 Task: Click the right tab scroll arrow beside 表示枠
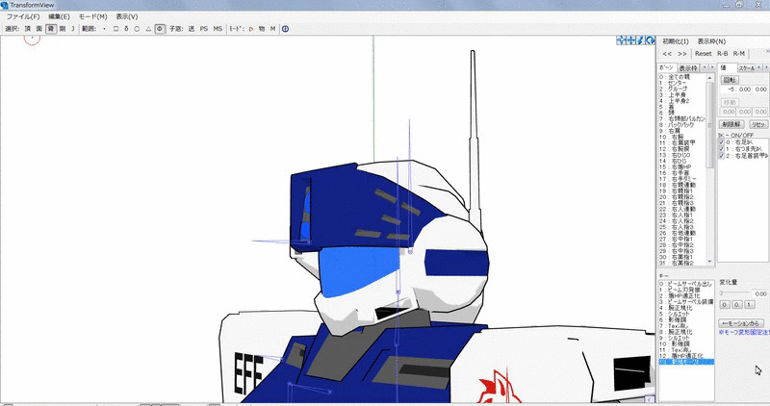(x=711, y=68)
